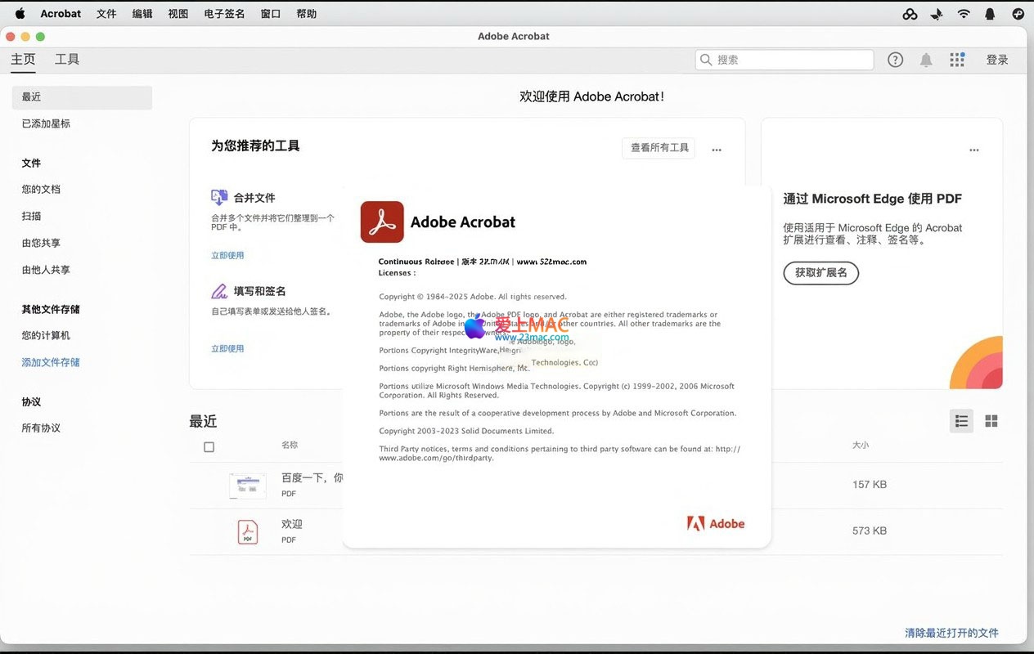Open the apps grid icon

pos(956,60)
